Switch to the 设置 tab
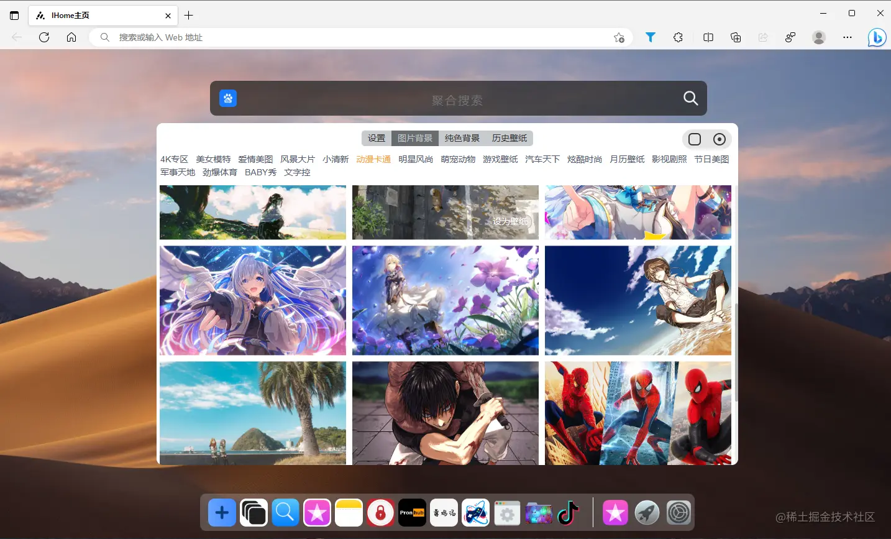 (377, 138)
